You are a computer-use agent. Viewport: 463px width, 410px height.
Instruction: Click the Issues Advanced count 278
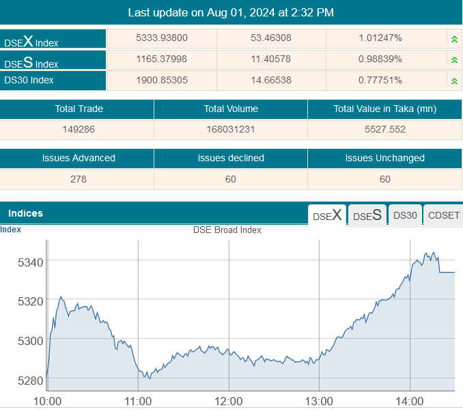76,179
